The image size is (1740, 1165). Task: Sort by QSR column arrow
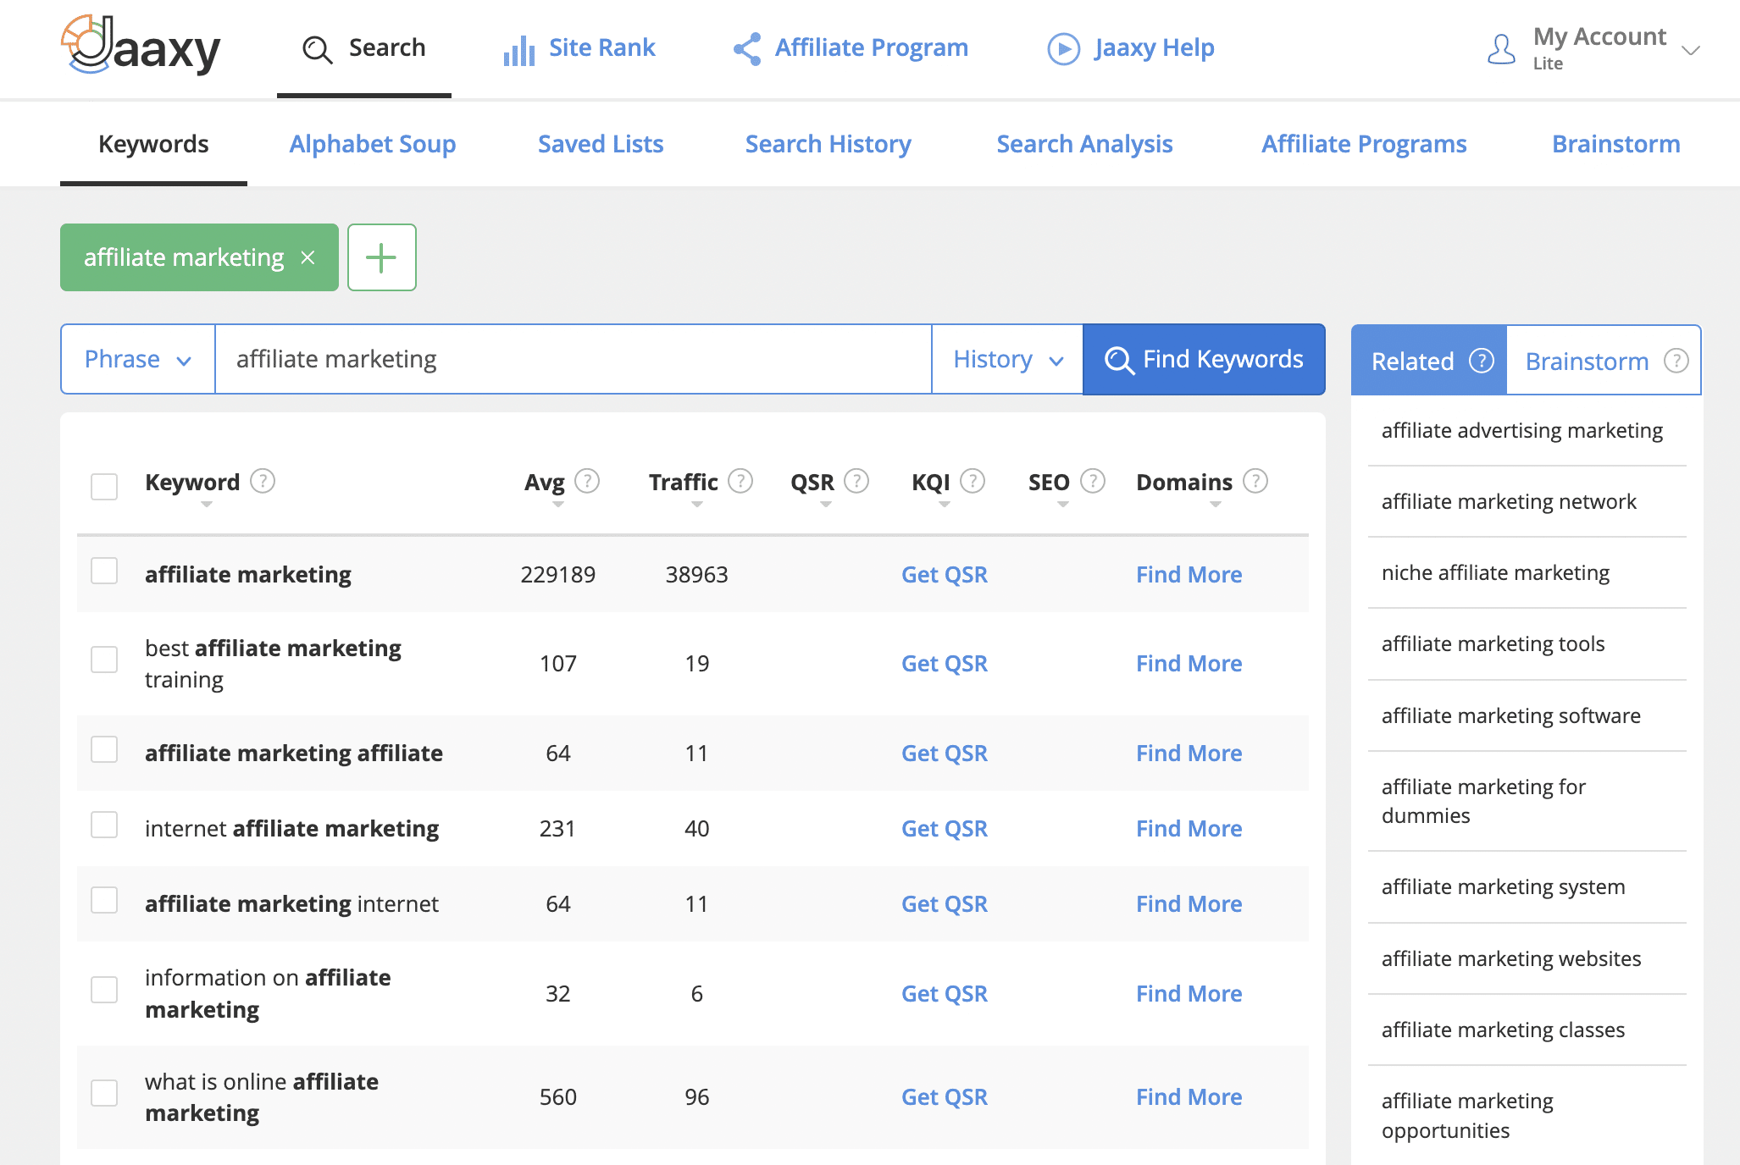(x=826, y=505)
